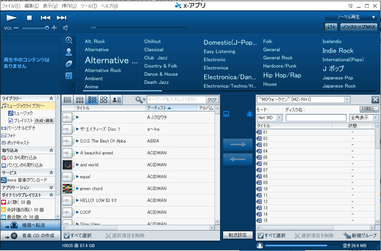381x251 pixels.
Task: Click the 機器へ転送 button
Action: tap(30, 225)
